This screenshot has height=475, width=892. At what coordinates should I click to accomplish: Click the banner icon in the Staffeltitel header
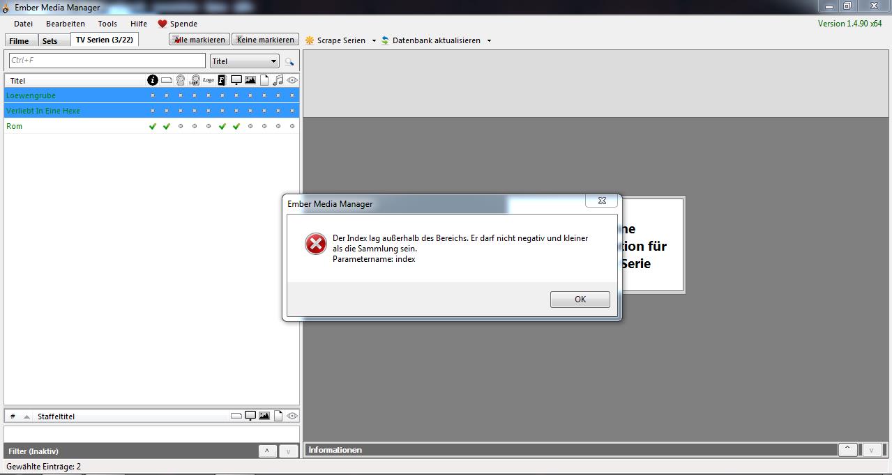236,416
